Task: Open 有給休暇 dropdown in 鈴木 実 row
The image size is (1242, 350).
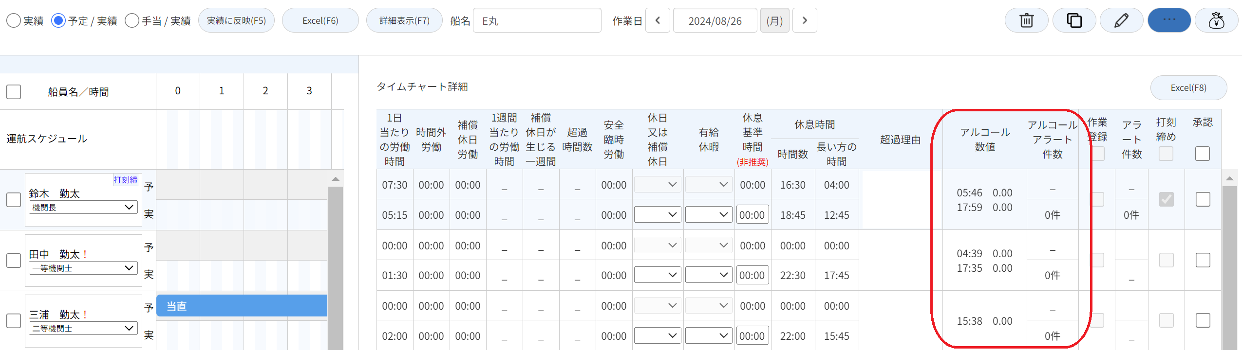Action: (x=709, y=214)
